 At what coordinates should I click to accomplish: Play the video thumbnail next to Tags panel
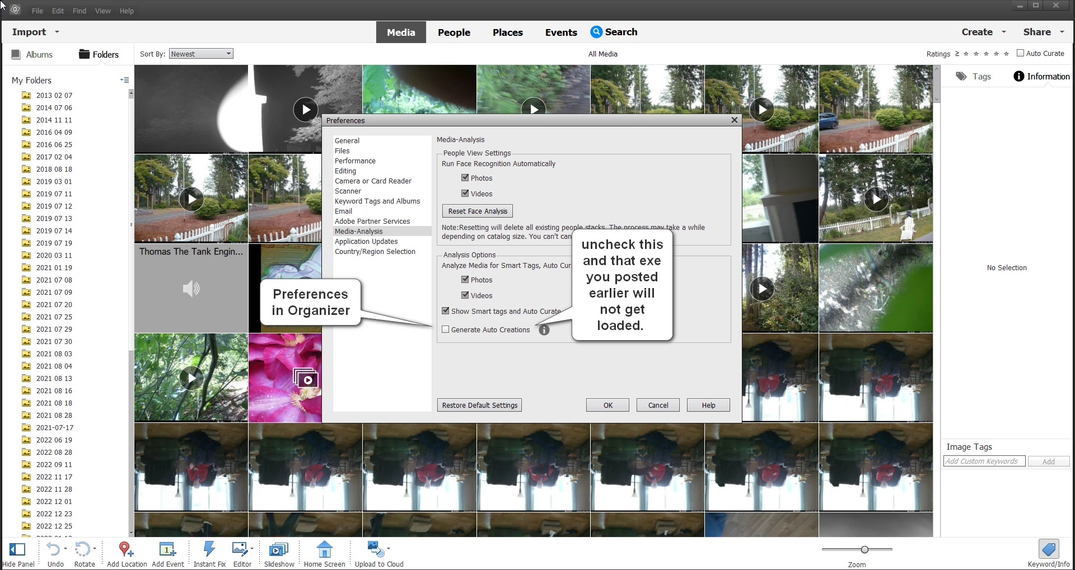[876, 199]
